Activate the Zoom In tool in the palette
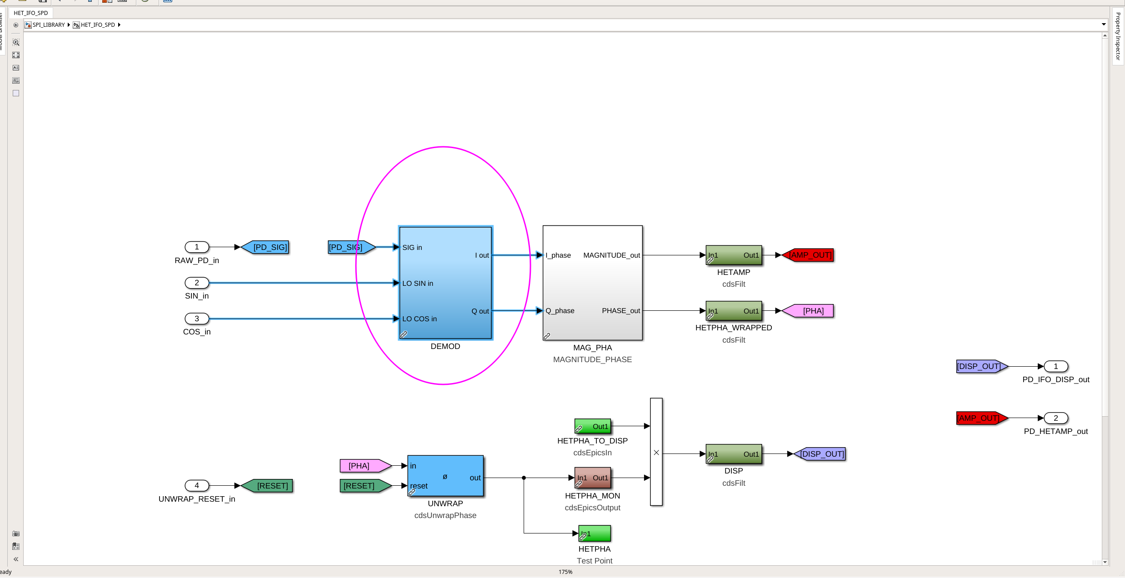1125x578 pixels. click(x=16, y=42)
